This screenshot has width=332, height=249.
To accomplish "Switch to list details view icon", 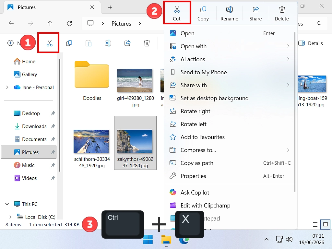I will [315, 224].
